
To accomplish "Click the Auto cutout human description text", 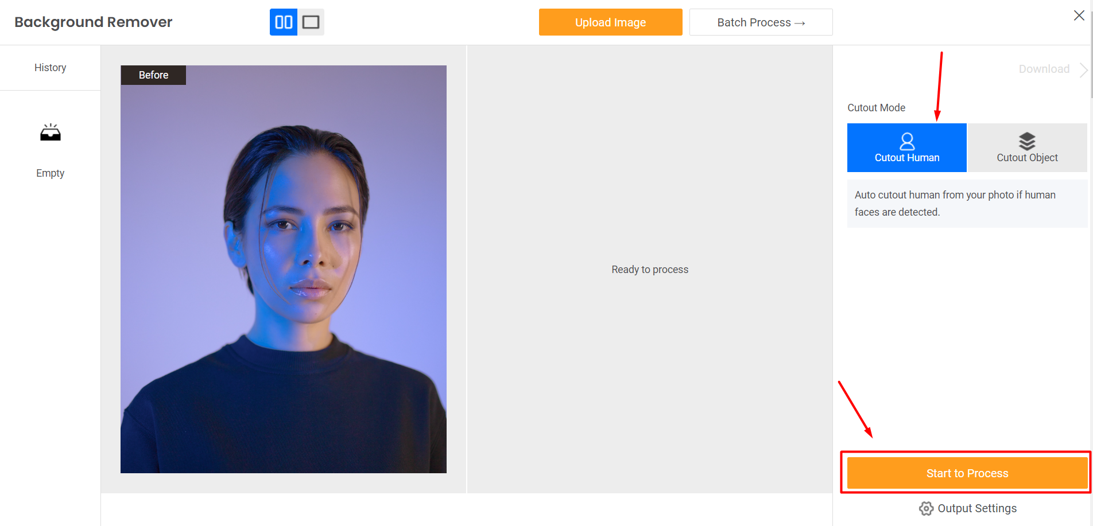I will (955, 204).
